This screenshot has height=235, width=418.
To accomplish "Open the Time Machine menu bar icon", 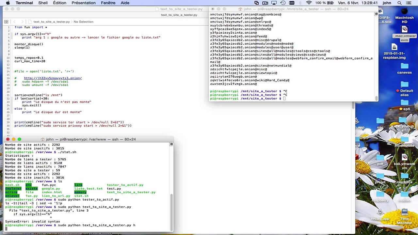I will (283, 3).
